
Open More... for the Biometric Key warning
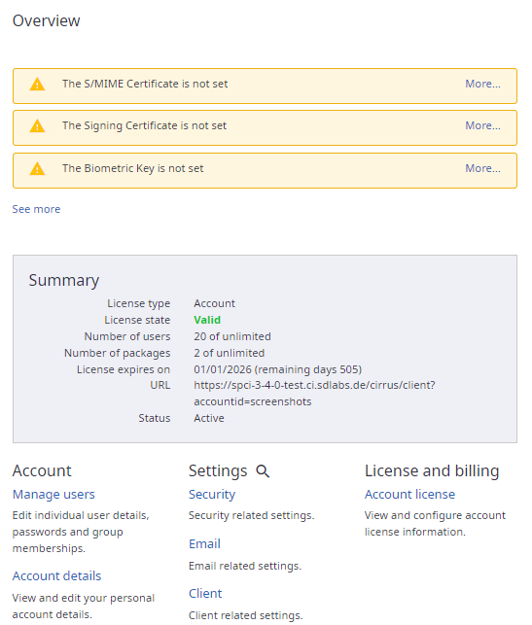(x=482, y=168)
